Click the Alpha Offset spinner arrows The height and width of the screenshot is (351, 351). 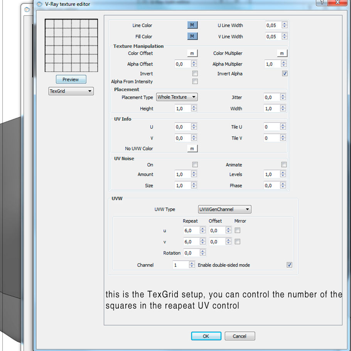tap(194, 64)
